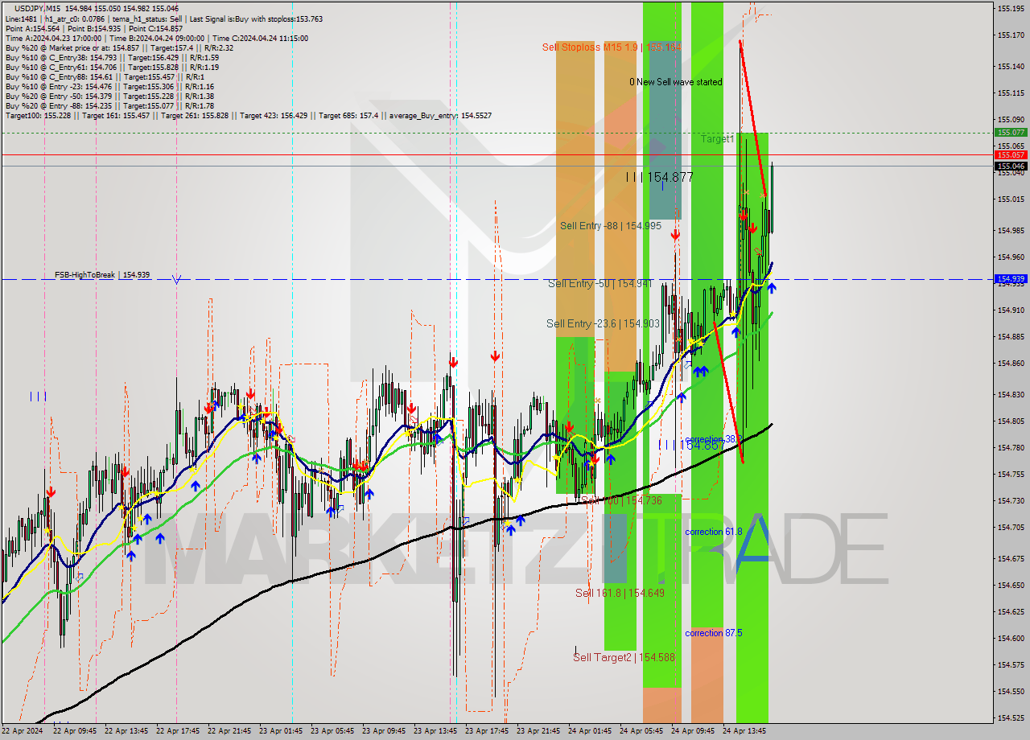This screenshot has height=740, width=1030.
Task: Click the green 155.077 price tag
Action: coord(1011,132)
